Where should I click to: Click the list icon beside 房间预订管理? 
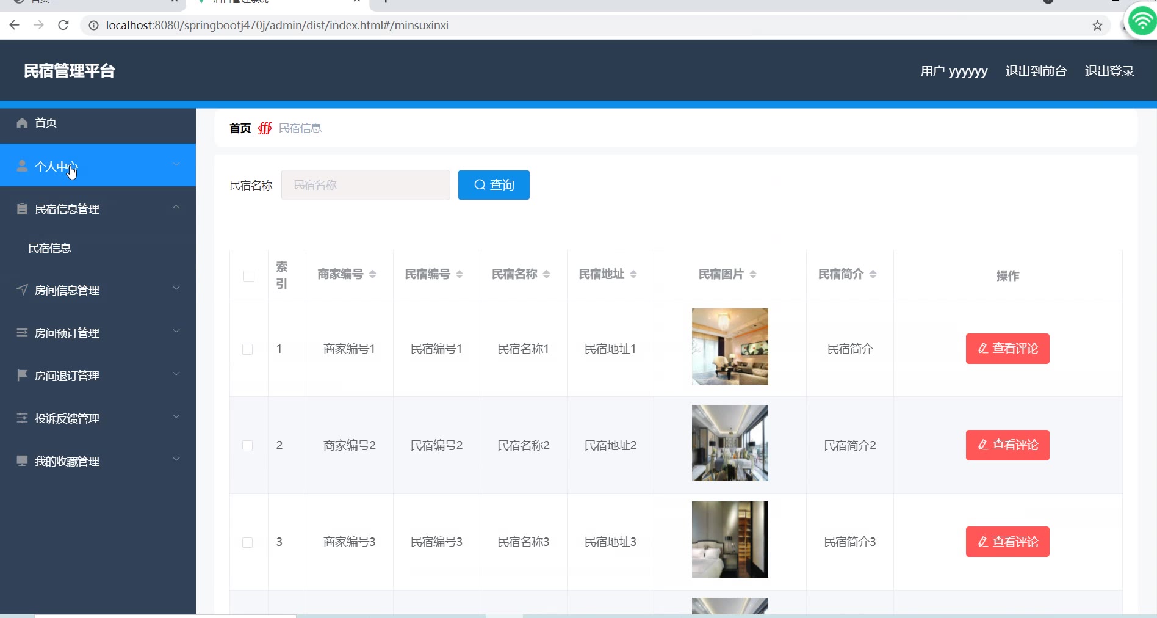[22, 333]
